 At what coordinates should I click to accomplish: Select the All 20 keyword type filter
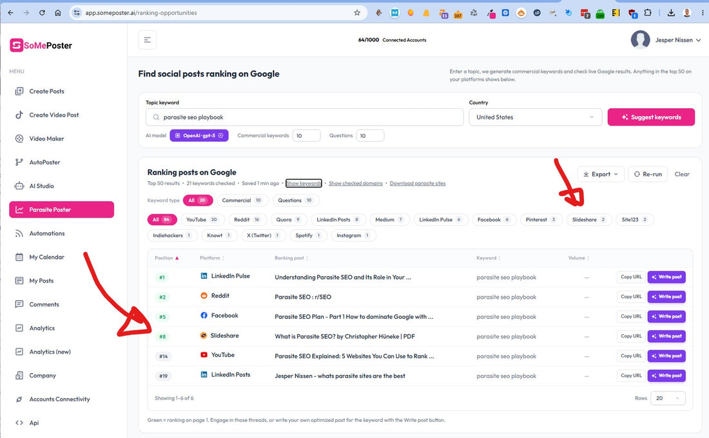[x=198, y=200]
